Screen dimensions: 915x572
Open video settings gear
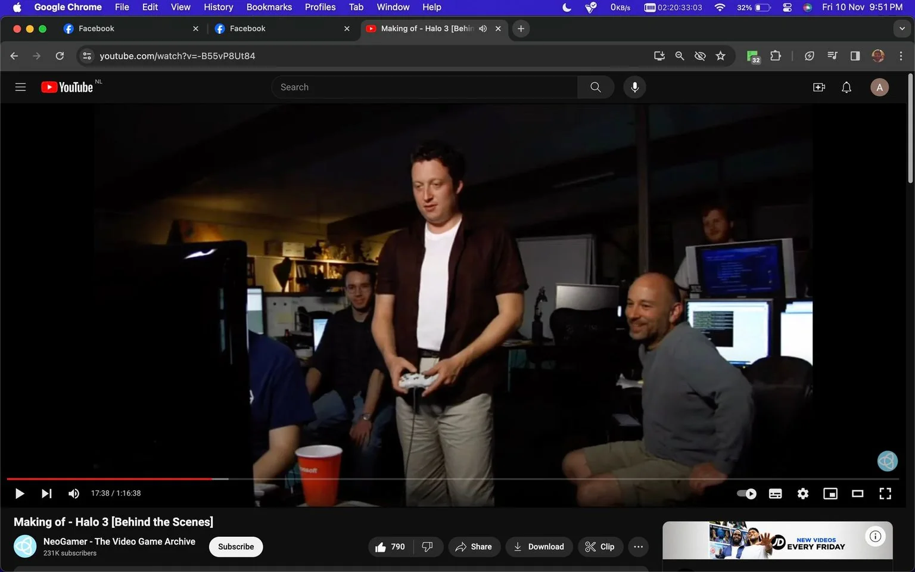pyautogui.click(x=803, y=493)
